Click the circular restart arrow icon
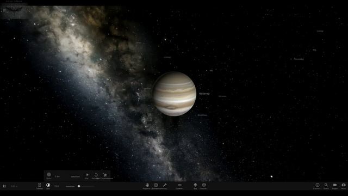 pos(96,175)
